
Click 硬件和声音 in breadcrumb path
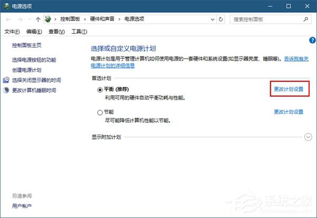click(x=102, y=19)
